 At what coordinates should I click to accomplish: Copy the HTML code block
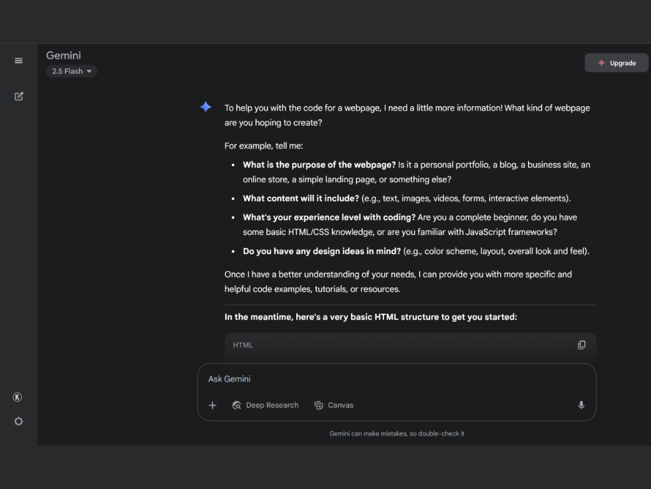(581, 345)
